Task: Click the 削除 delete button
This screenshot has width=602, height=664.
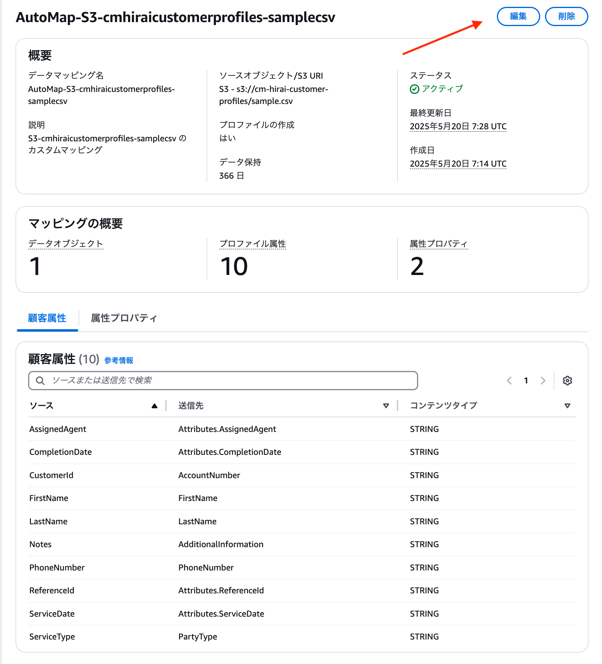Action: 566,16
